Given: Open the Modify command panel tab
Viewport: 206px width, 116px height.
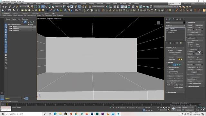Looking at the screenshot, I should 170,19.
